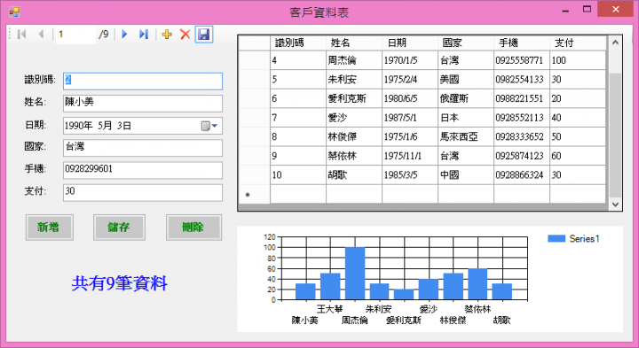This screenshot has width=639, height=348.
Task: Click the application icon in title bar
Action: 14,12
